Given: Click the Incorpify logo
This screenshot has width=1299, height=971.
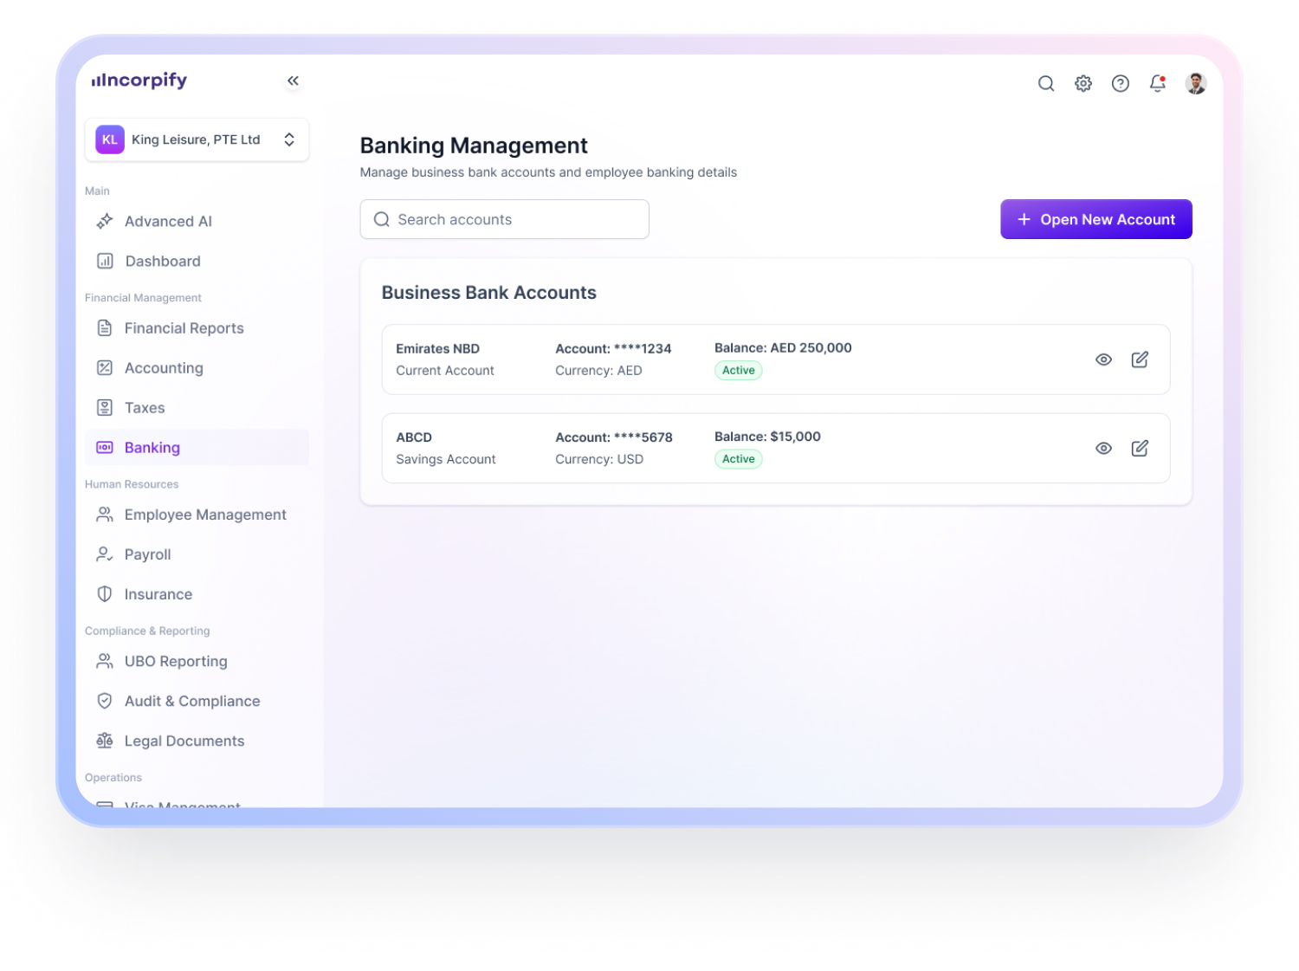Looking at the screenshot, I should [x=139, y=81].
